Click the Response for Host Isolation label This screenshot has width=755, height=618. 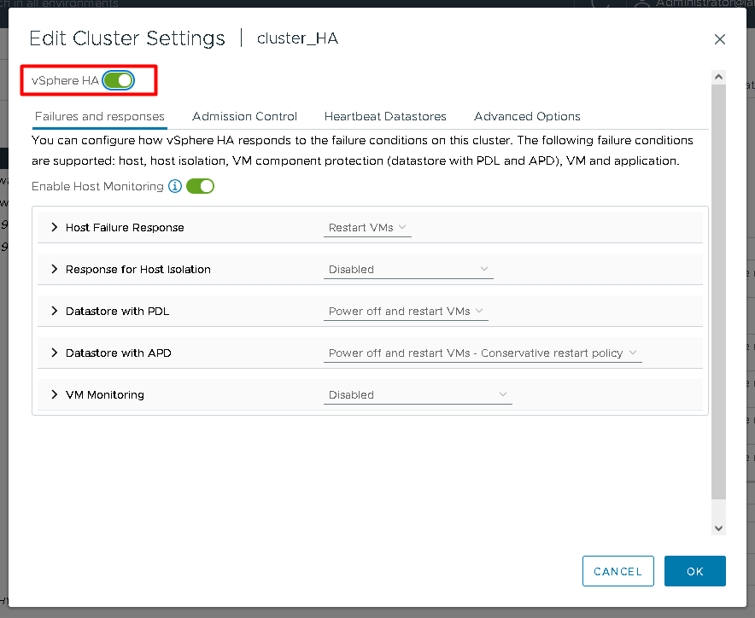pyautogui.click(x=138, y=269)
